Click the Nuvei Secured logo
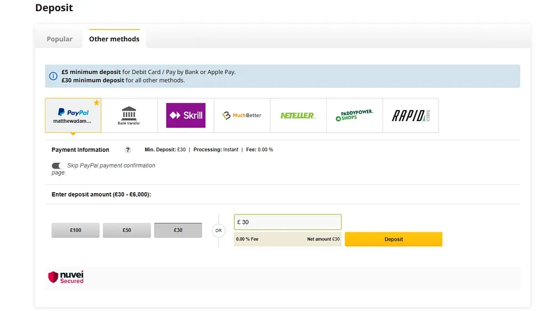 (x=66, y=277)
